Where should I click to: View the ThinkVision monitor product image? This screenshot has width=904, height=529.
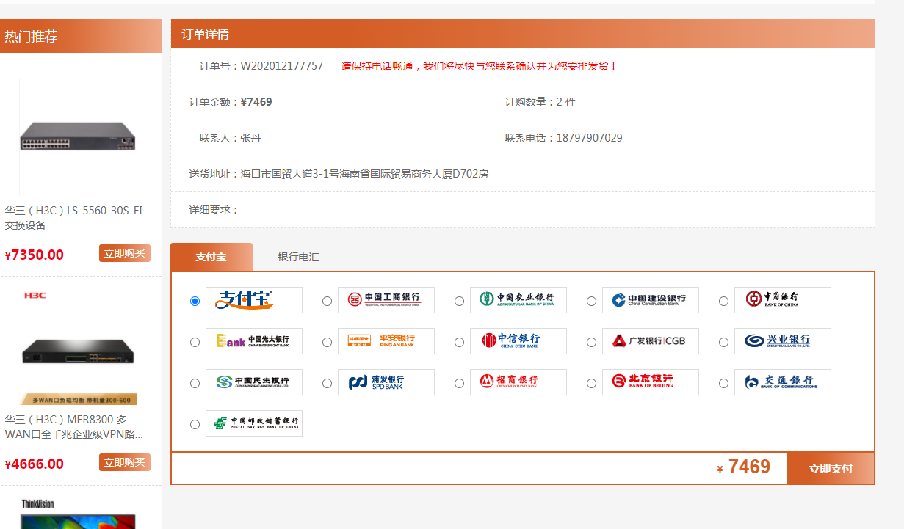click(x=77, y=513)
